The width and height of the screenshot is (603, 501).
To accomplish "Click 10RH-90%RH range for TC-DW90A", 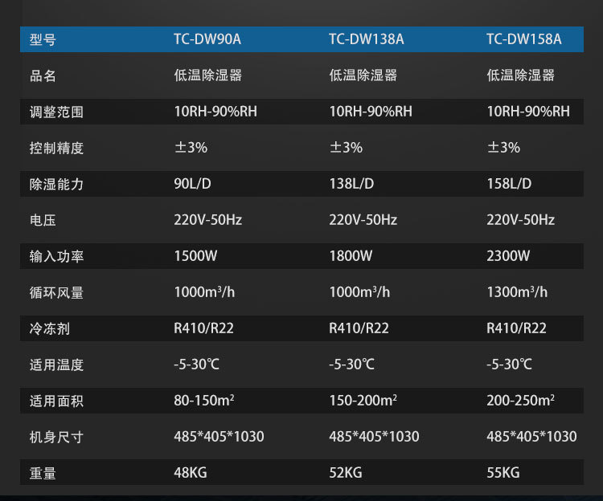I will point(215,112).
